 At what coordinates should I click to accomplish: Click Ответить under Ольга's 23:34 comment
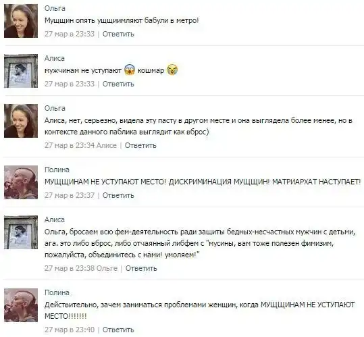tap(140, 145)
